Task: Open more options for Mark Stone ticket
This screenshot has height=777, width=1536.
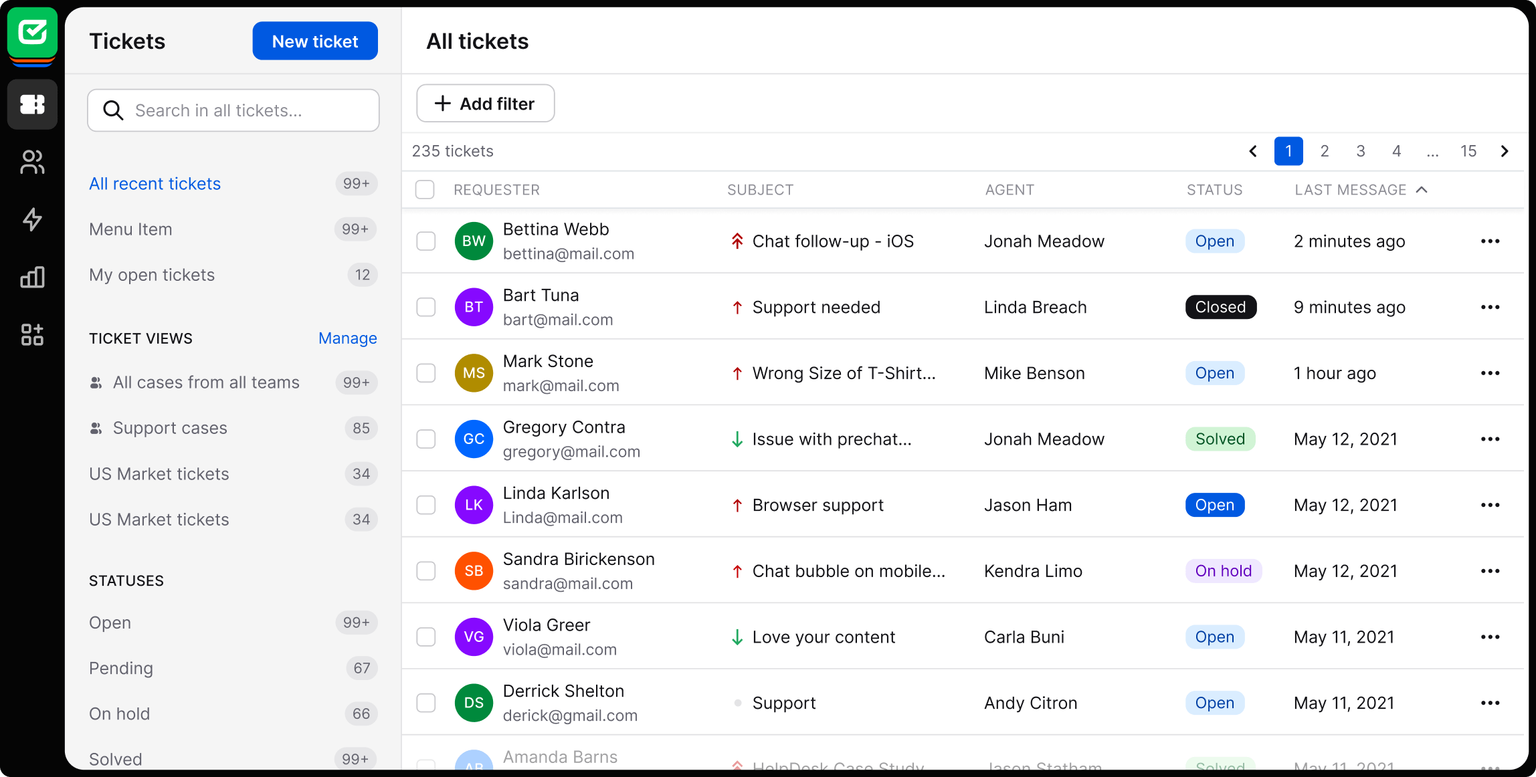Action: pos(1490,373)
